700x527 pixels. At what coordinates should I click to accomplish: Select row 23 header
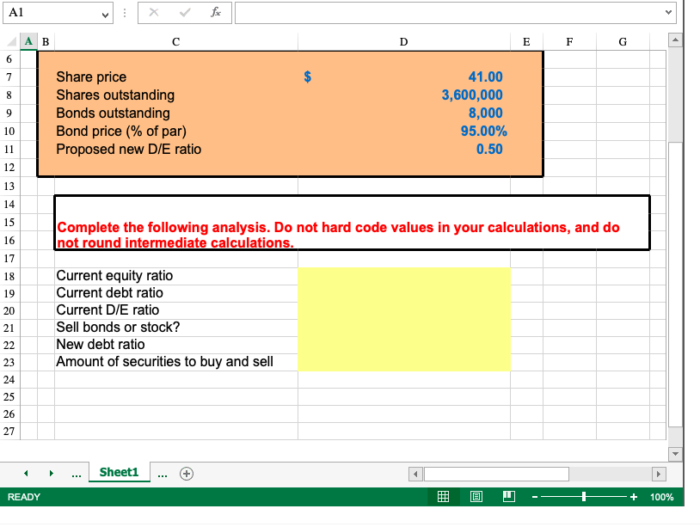click(9, 362)
